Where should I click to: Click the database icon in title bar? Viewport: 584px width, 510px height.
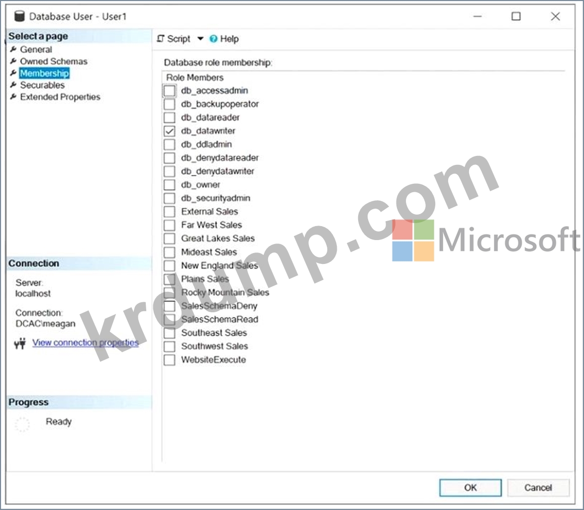coord(19,16)
